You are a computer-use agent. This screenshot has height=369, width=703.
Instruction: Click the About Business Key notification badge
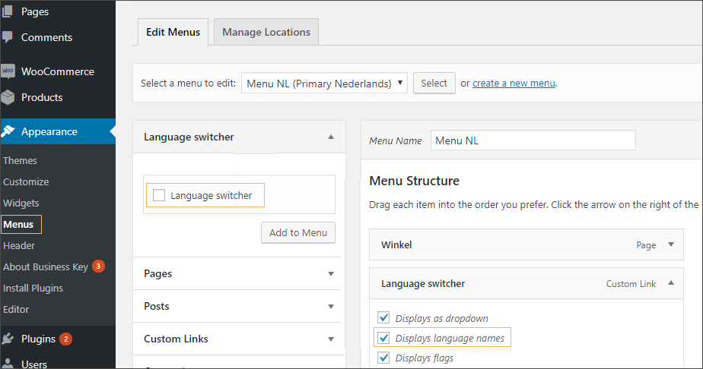(x=98, y=266)
